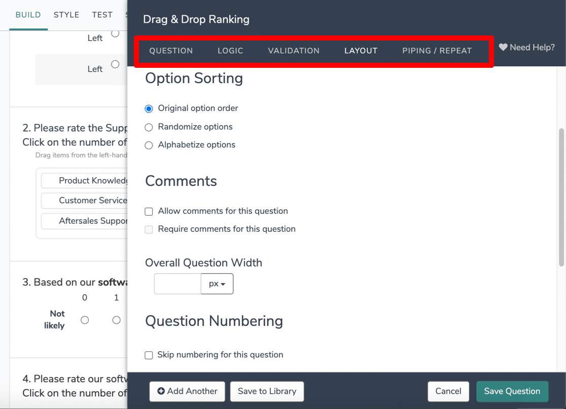The width and height of the screenshot is (566, 409).
Task: Click the Cancel button
Action: (448, 391)
